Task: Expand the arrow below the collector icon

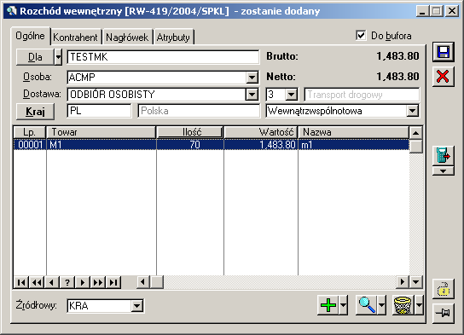Action: tap(443, 170)
